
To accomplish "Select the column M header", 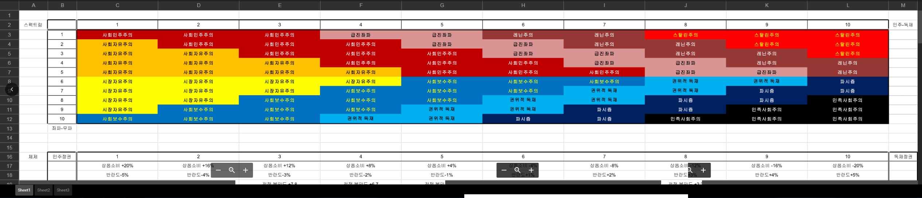I will click(903, 5).
